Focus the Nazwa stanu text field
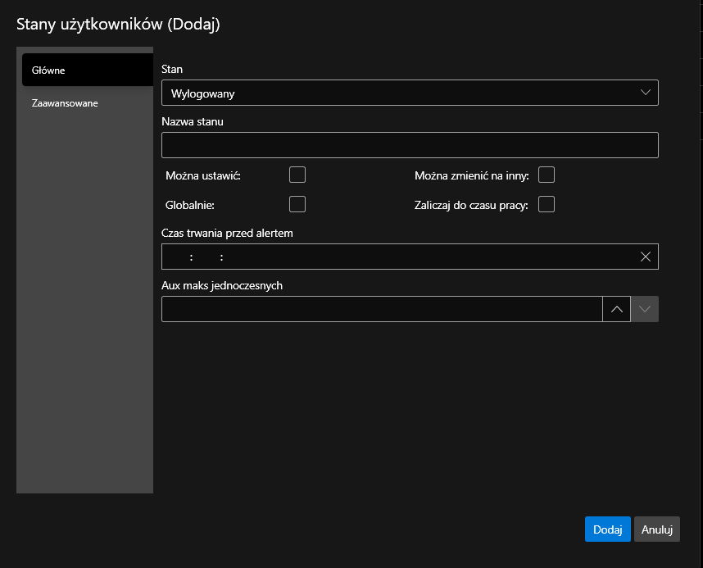Image resolution: width=703 pixels, height=568 pixels. (410, 145)
